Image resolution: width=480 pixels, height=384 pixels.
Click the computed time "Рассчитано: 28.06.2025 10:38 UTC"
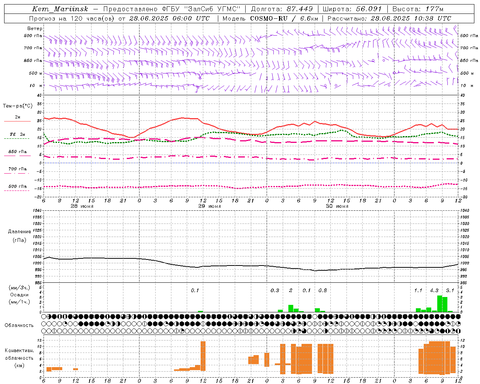pyautogui.click(x=389, y=18)
